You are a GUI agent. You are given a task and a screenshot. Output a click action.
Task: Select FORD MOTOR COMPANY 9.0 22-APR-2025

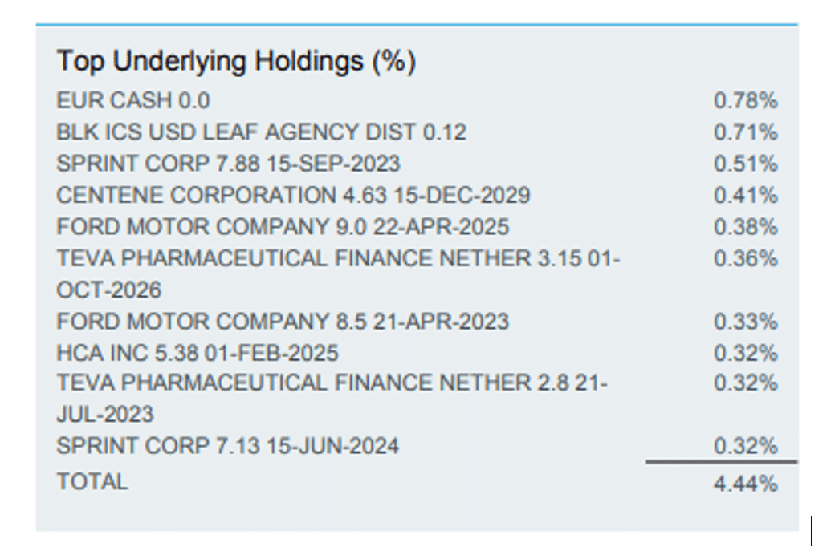(283, 227)
